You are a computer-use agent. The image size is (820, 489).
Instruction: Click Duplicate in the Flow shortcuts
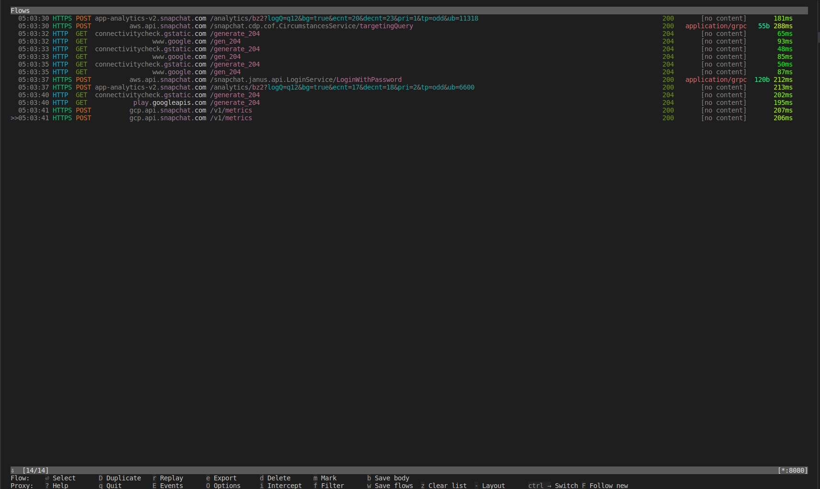123,478
